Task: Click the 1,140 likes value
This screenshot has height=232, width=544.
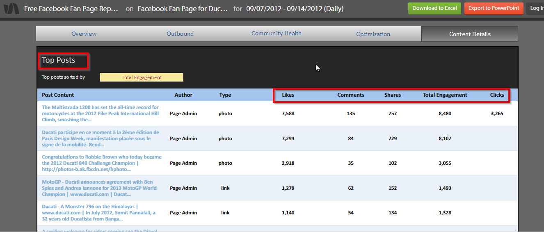Action: [x=288, y=213]
